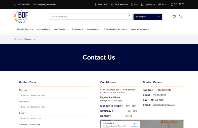The height and width of the screenshot is (128, 198).
Task: Click email link in Contact Details
Action: click(164, 105)
